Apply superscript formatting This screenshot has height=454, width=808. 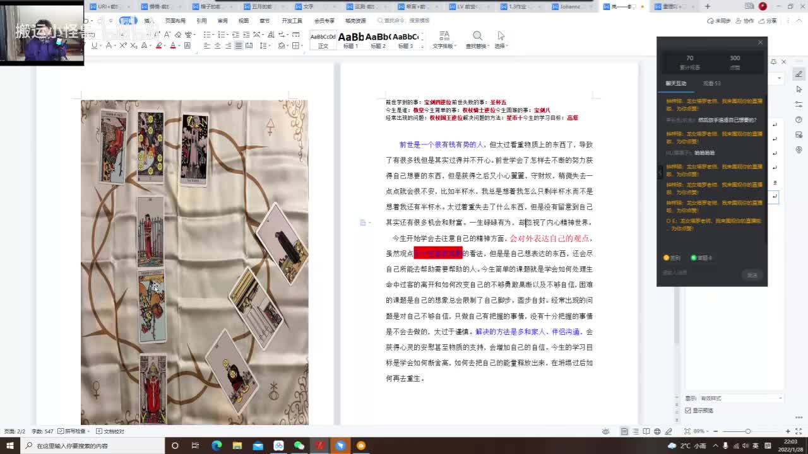[x=122, y=45]
